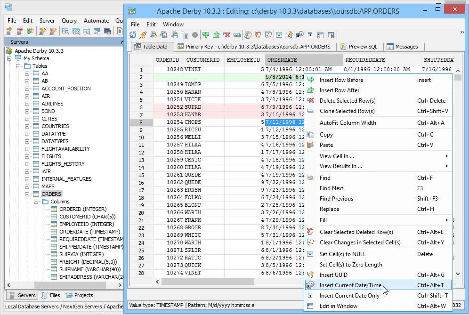Collapse the My Schema tree node
The width and height of the screenshot is (469, 315).
9,58
